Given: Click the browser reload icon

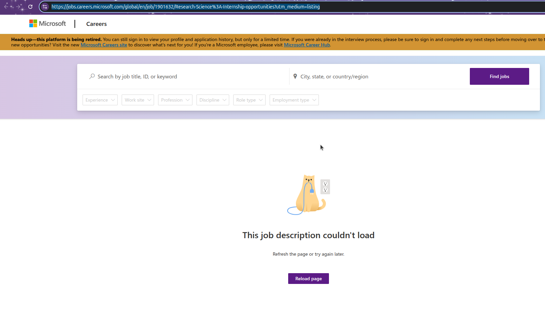Looking at the screenshot, I should [30, 7].
